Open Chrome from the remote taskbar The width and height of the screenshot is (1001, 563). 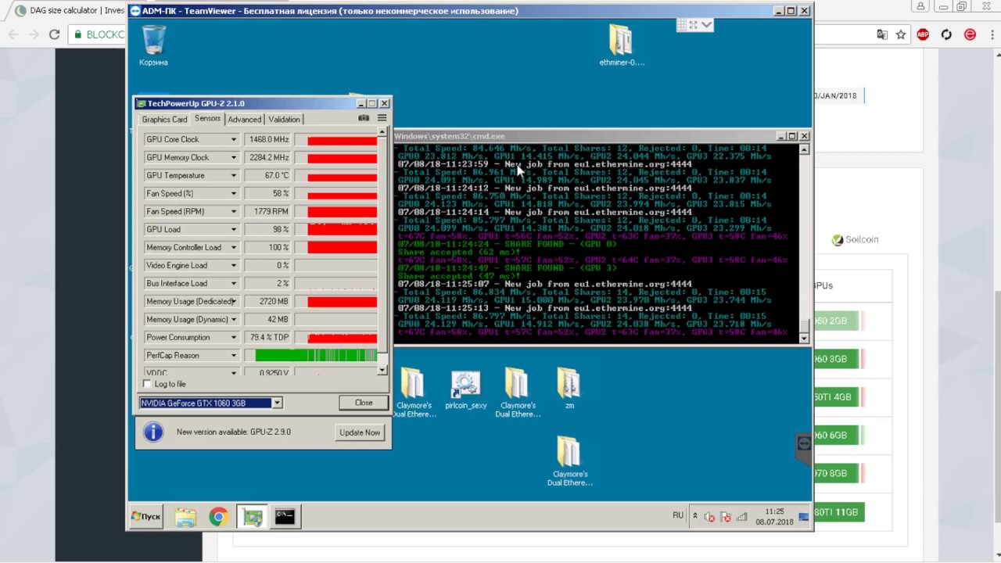point(218,517)
